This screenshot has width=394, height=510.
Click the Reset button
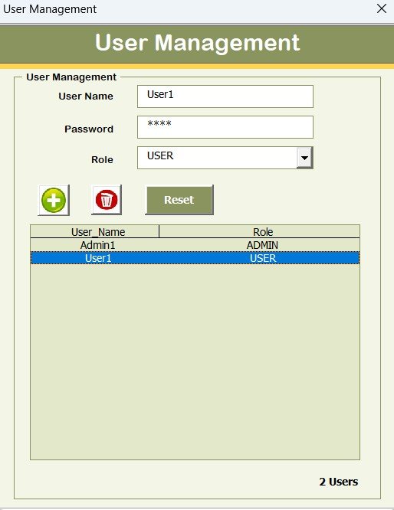179,200
